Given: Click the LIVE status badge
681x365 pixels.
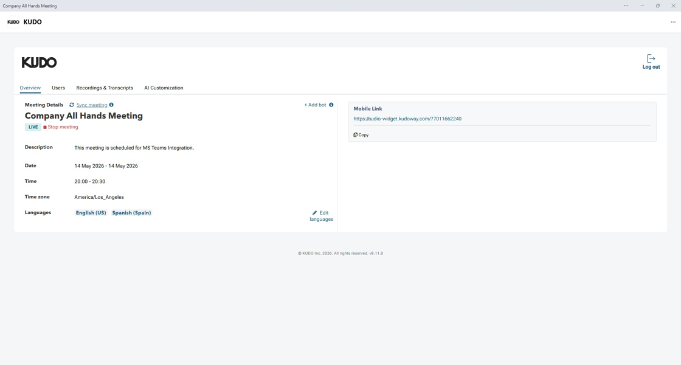Looking at the screenshot, I should coord(33,127).
